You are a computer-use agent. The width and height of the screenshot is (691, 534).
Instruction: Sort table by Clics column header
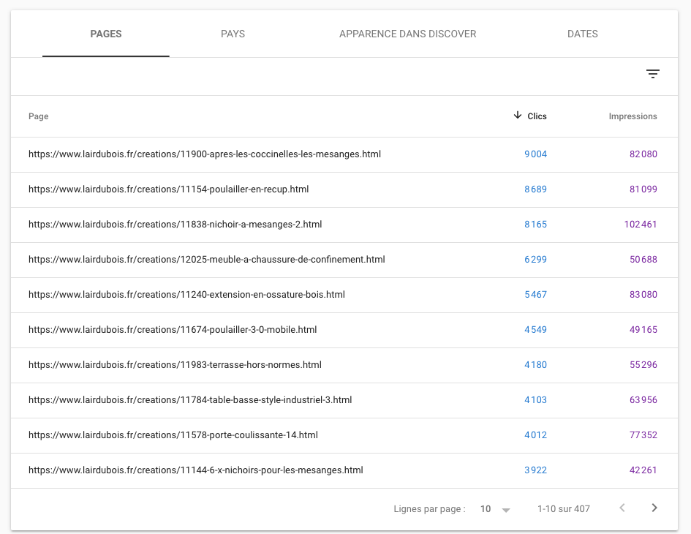click(x=537, y=116)
